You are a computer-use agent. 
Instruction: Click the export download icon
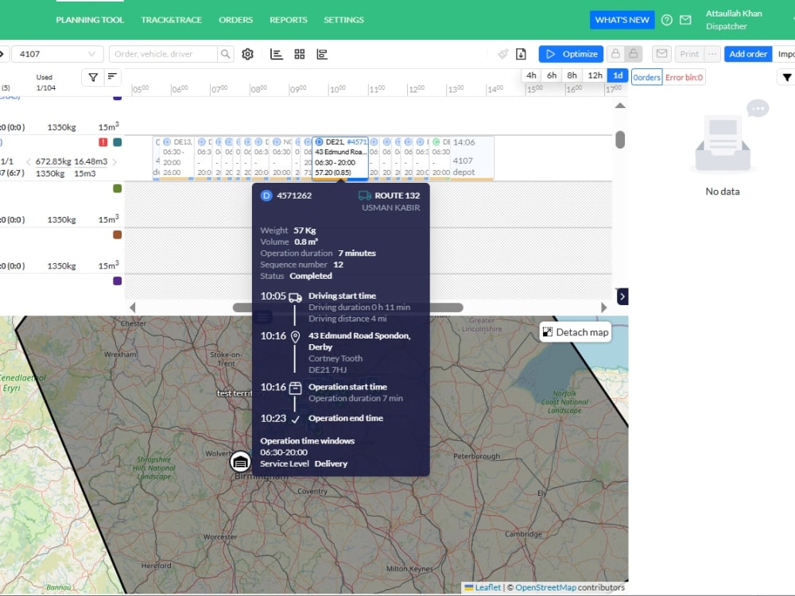tap(521, 54)
